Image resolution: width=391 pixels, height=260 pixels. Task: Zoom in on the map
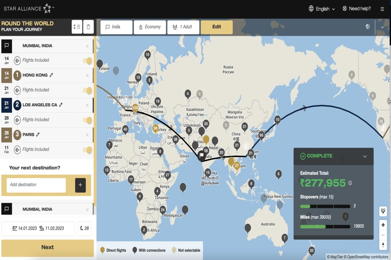click(x=383, y=225)
